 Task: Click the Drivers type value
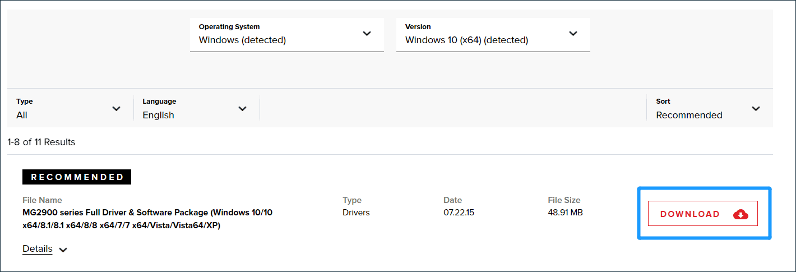pyautogui.click(x=357, y=213)
